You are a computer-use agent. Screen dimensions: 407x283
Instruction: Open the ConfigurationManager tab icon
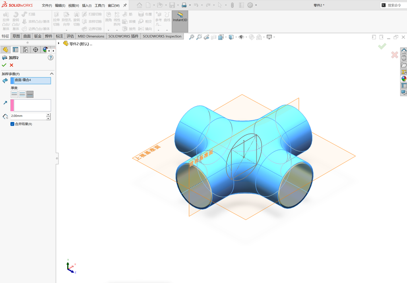click(x=25, y=50)
